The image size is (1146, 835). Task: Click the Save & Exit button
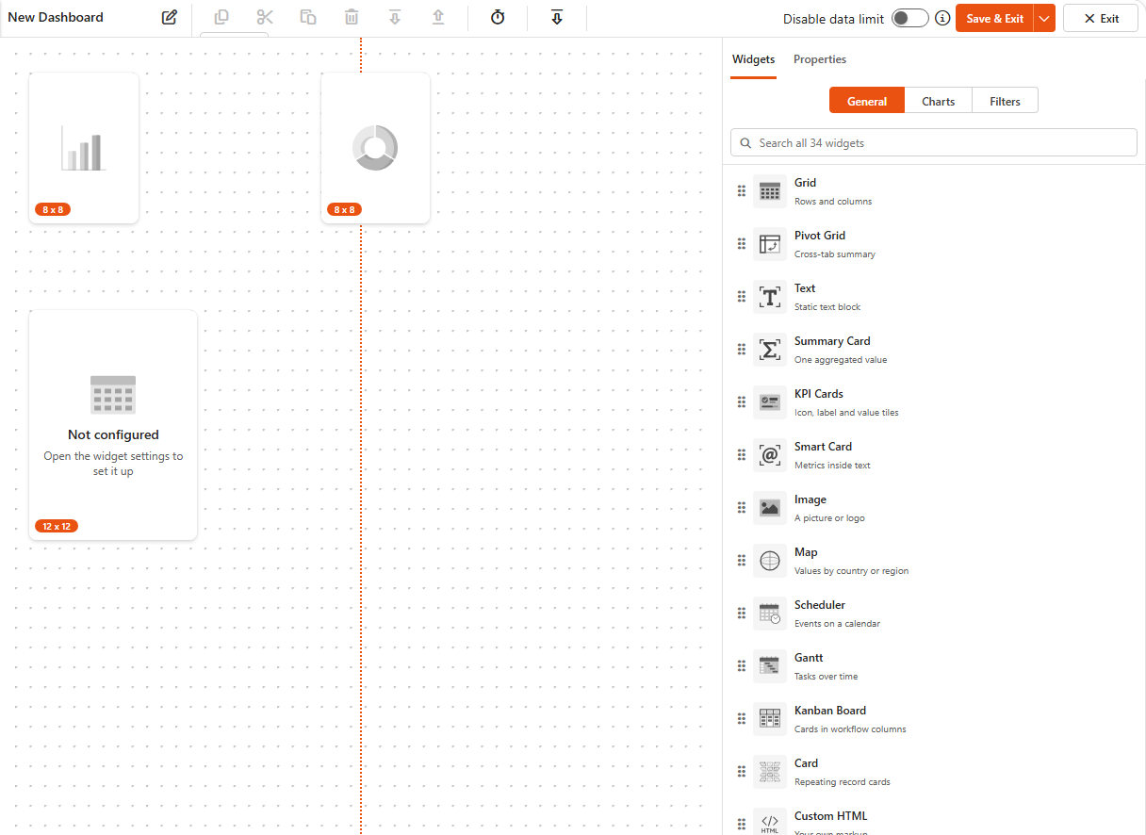[x=994, y=18]
